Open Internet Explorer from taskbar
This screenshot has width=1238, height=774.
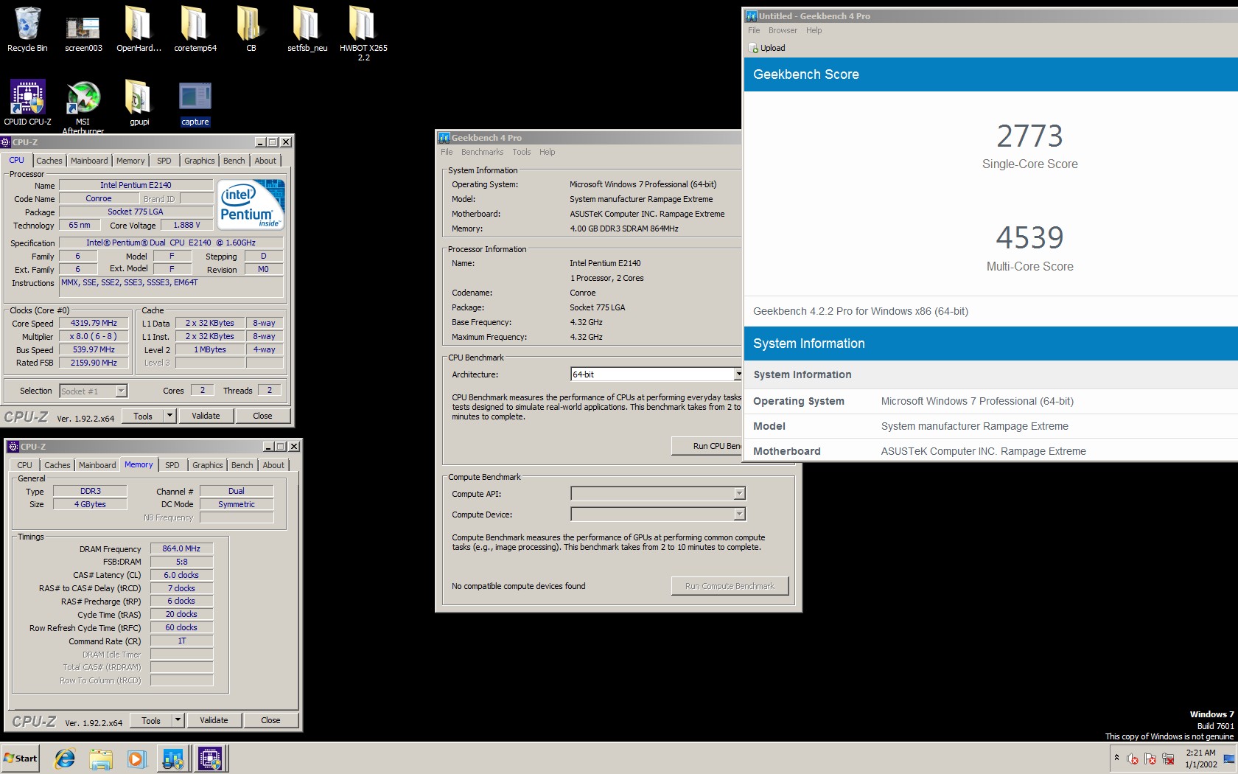[x=65, y=759]
